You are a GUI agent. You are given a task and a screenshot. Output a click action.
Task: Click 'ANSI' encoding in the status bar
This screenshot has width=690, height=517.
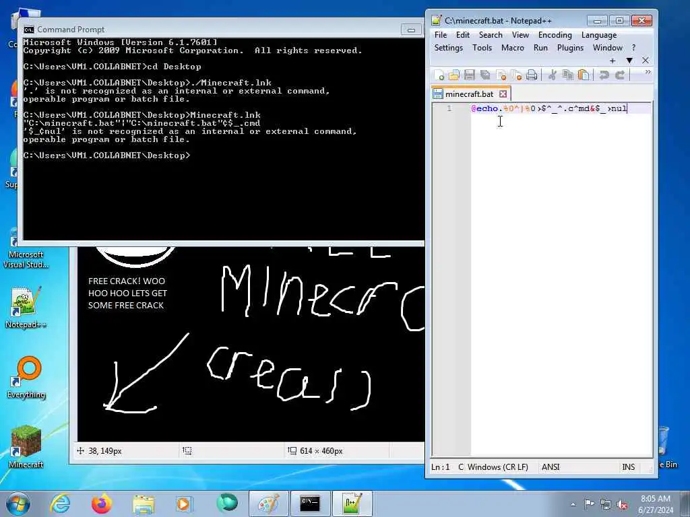click(x=551, y=467)
